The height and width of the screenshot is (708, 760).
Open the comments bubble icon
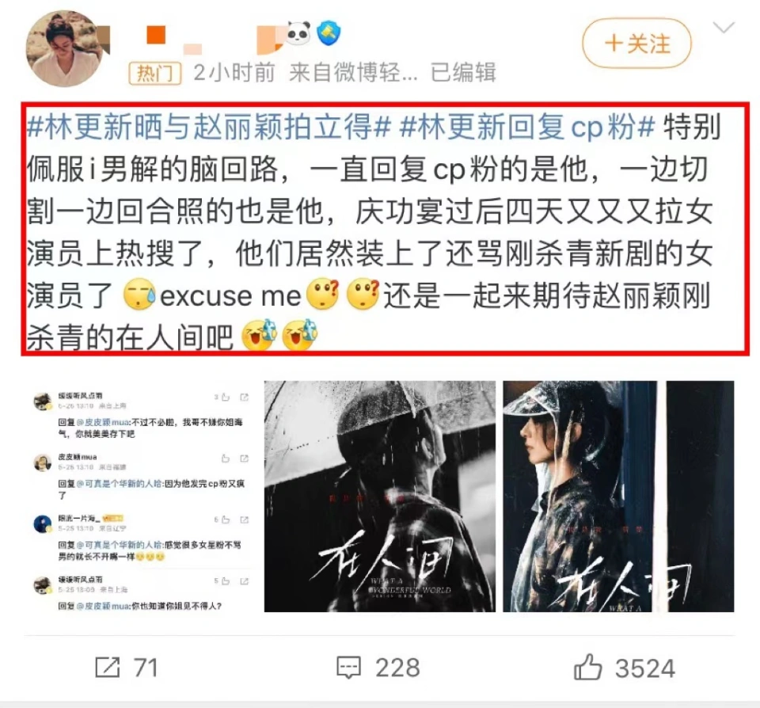click(x=349, y=668)
